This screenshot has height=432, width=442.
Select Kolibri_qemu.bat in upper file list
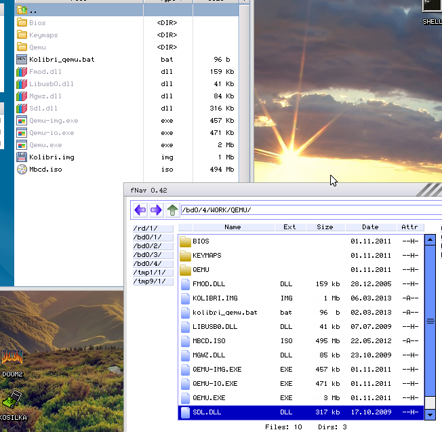click(61, 59)
